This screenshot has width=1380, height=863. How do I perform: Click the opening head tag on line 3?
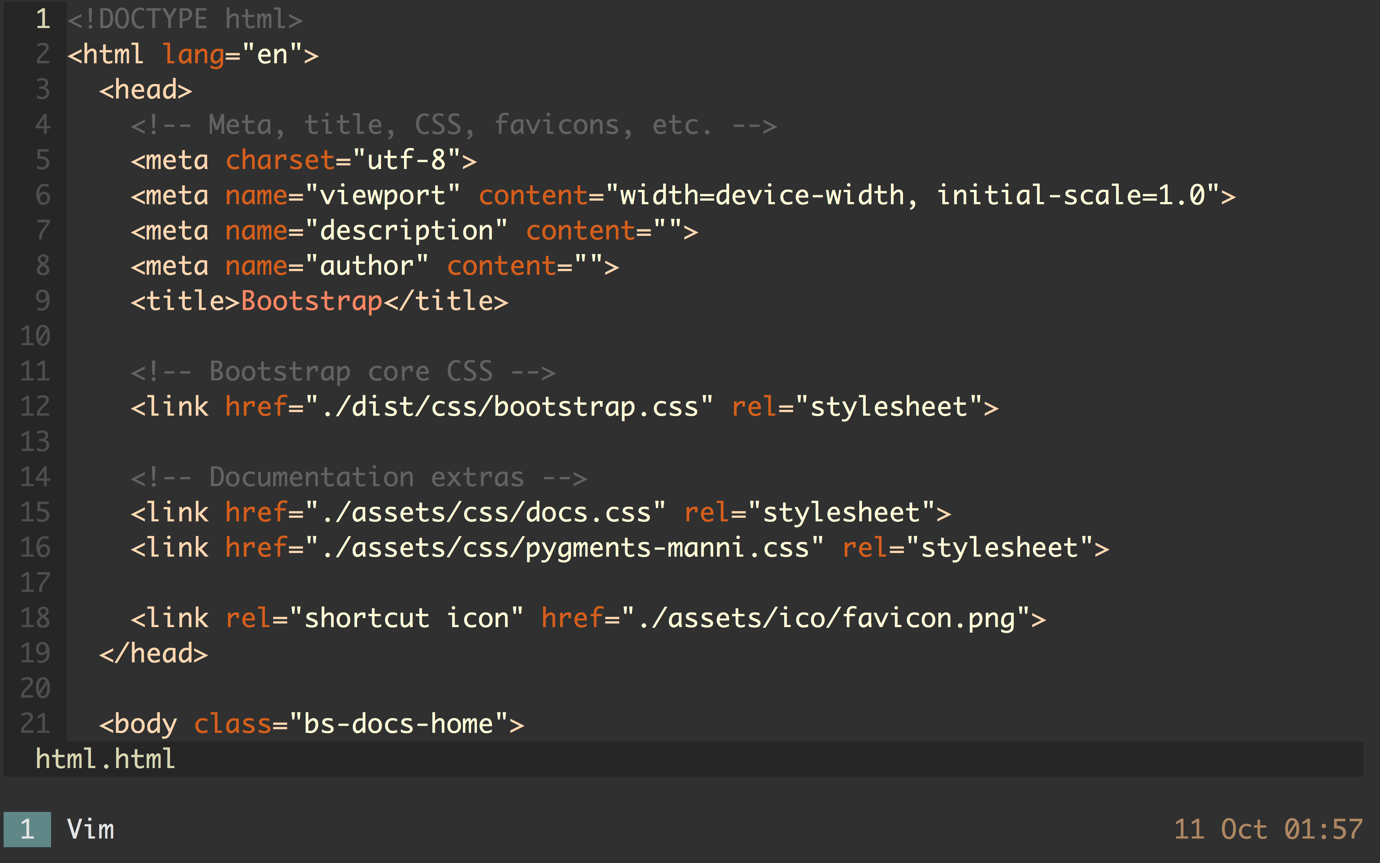(145, 89)
